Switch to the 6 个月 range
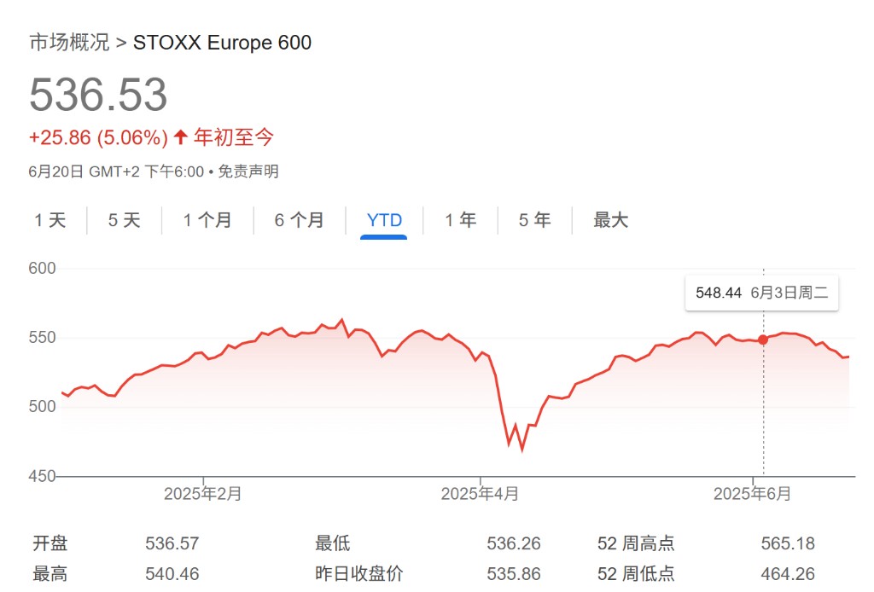 point(300,220)
